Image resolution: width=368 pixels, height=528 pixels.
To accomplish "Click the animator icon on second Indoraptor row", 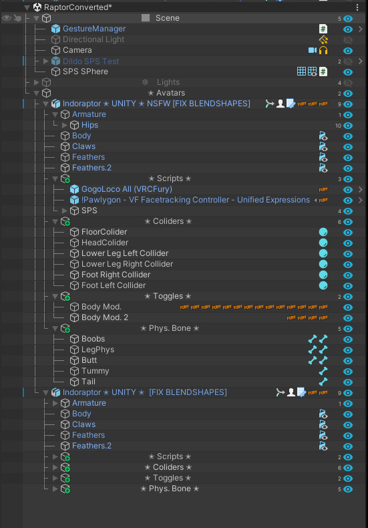I will (x=281, y=392).
